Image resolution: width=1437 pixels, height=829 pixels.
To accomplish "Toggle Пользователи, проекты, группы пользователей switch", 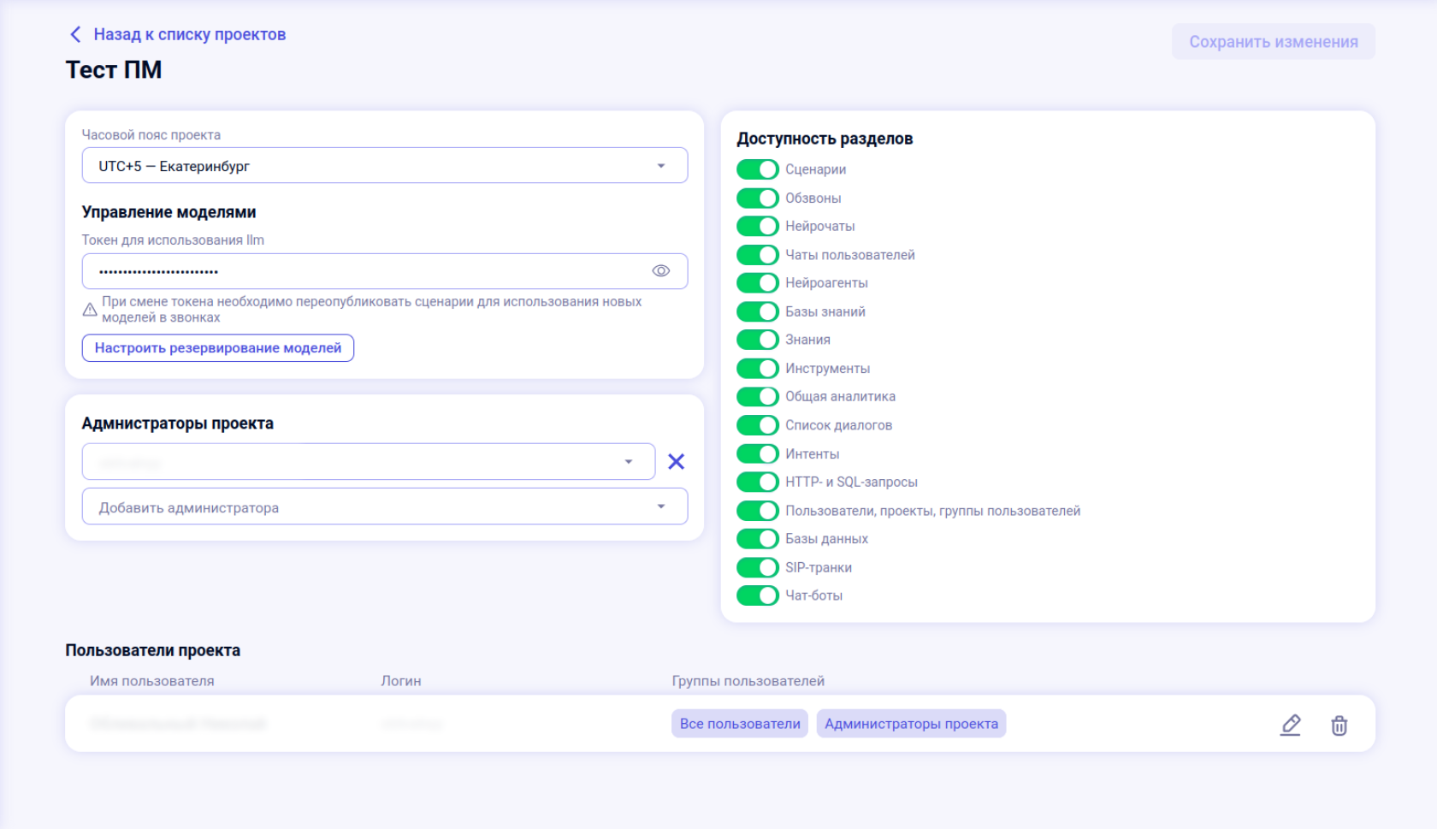I will click(x=758, y=511).
